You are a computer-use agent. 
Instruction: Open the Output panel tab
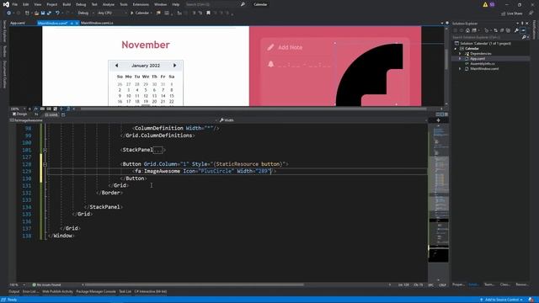pyautogui.click(x=14, y=292)
